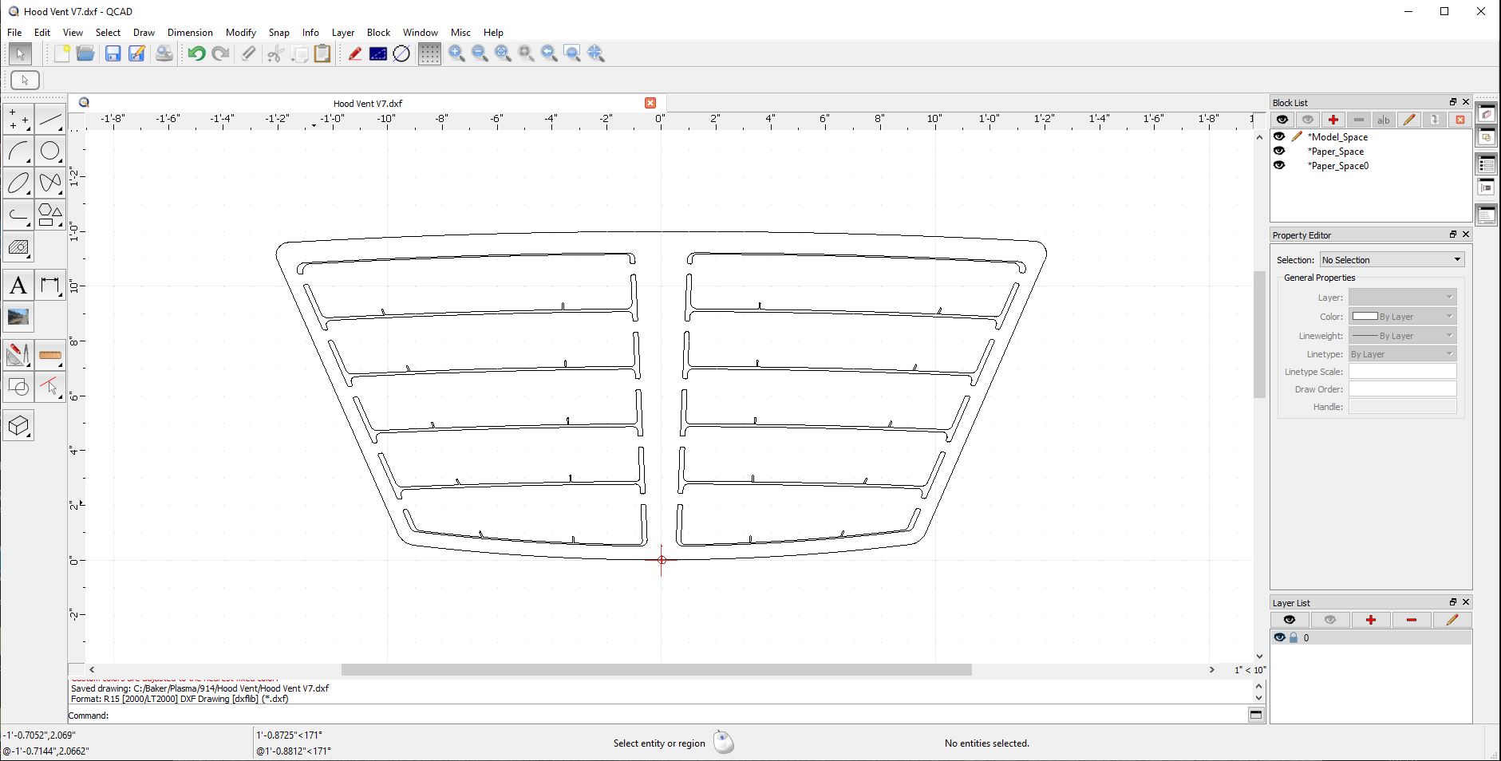This screenshot has height=761, width=1501.
Task: Open the Lineweight dropdown
Action: tap(1402, 336)
